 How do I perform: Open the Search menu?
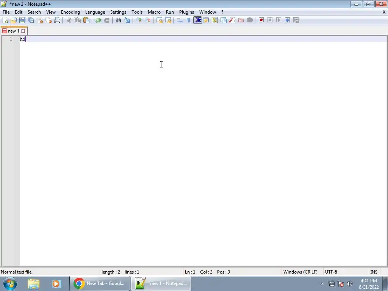click(34, 12)
